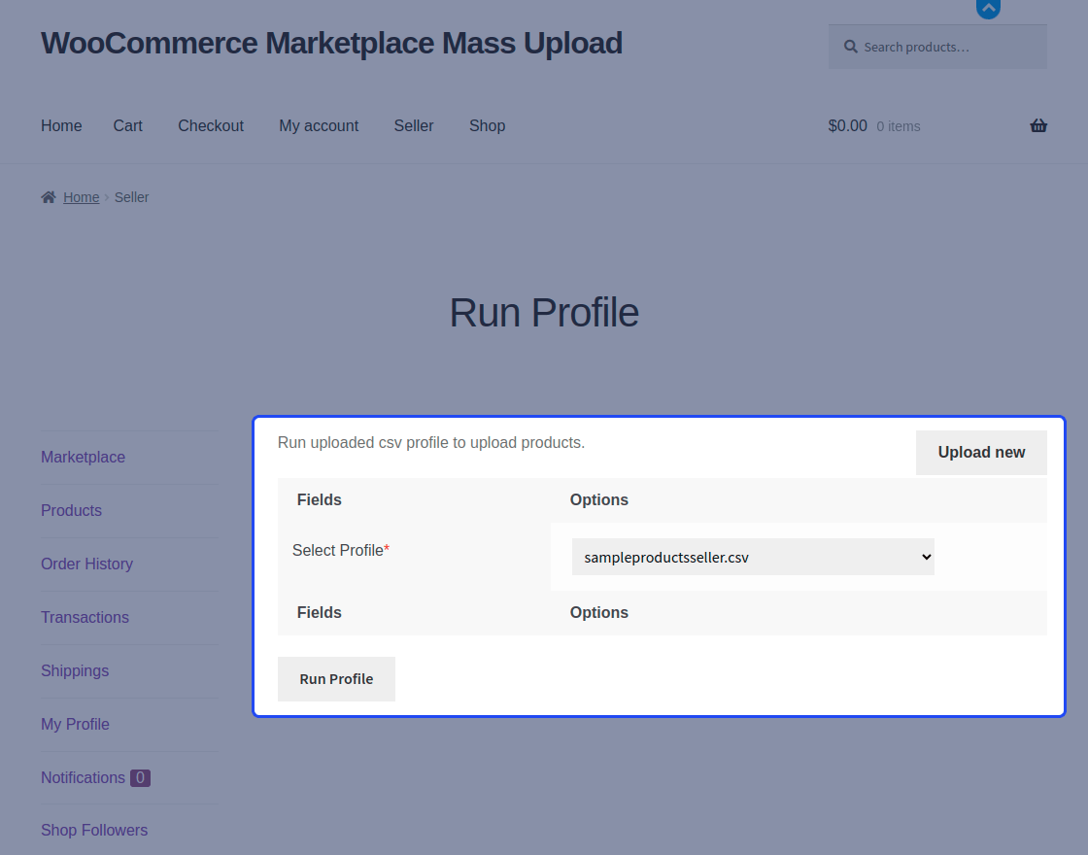Visit the Shop Followers page
1088x855 pixels.
(x=93, y=830)
